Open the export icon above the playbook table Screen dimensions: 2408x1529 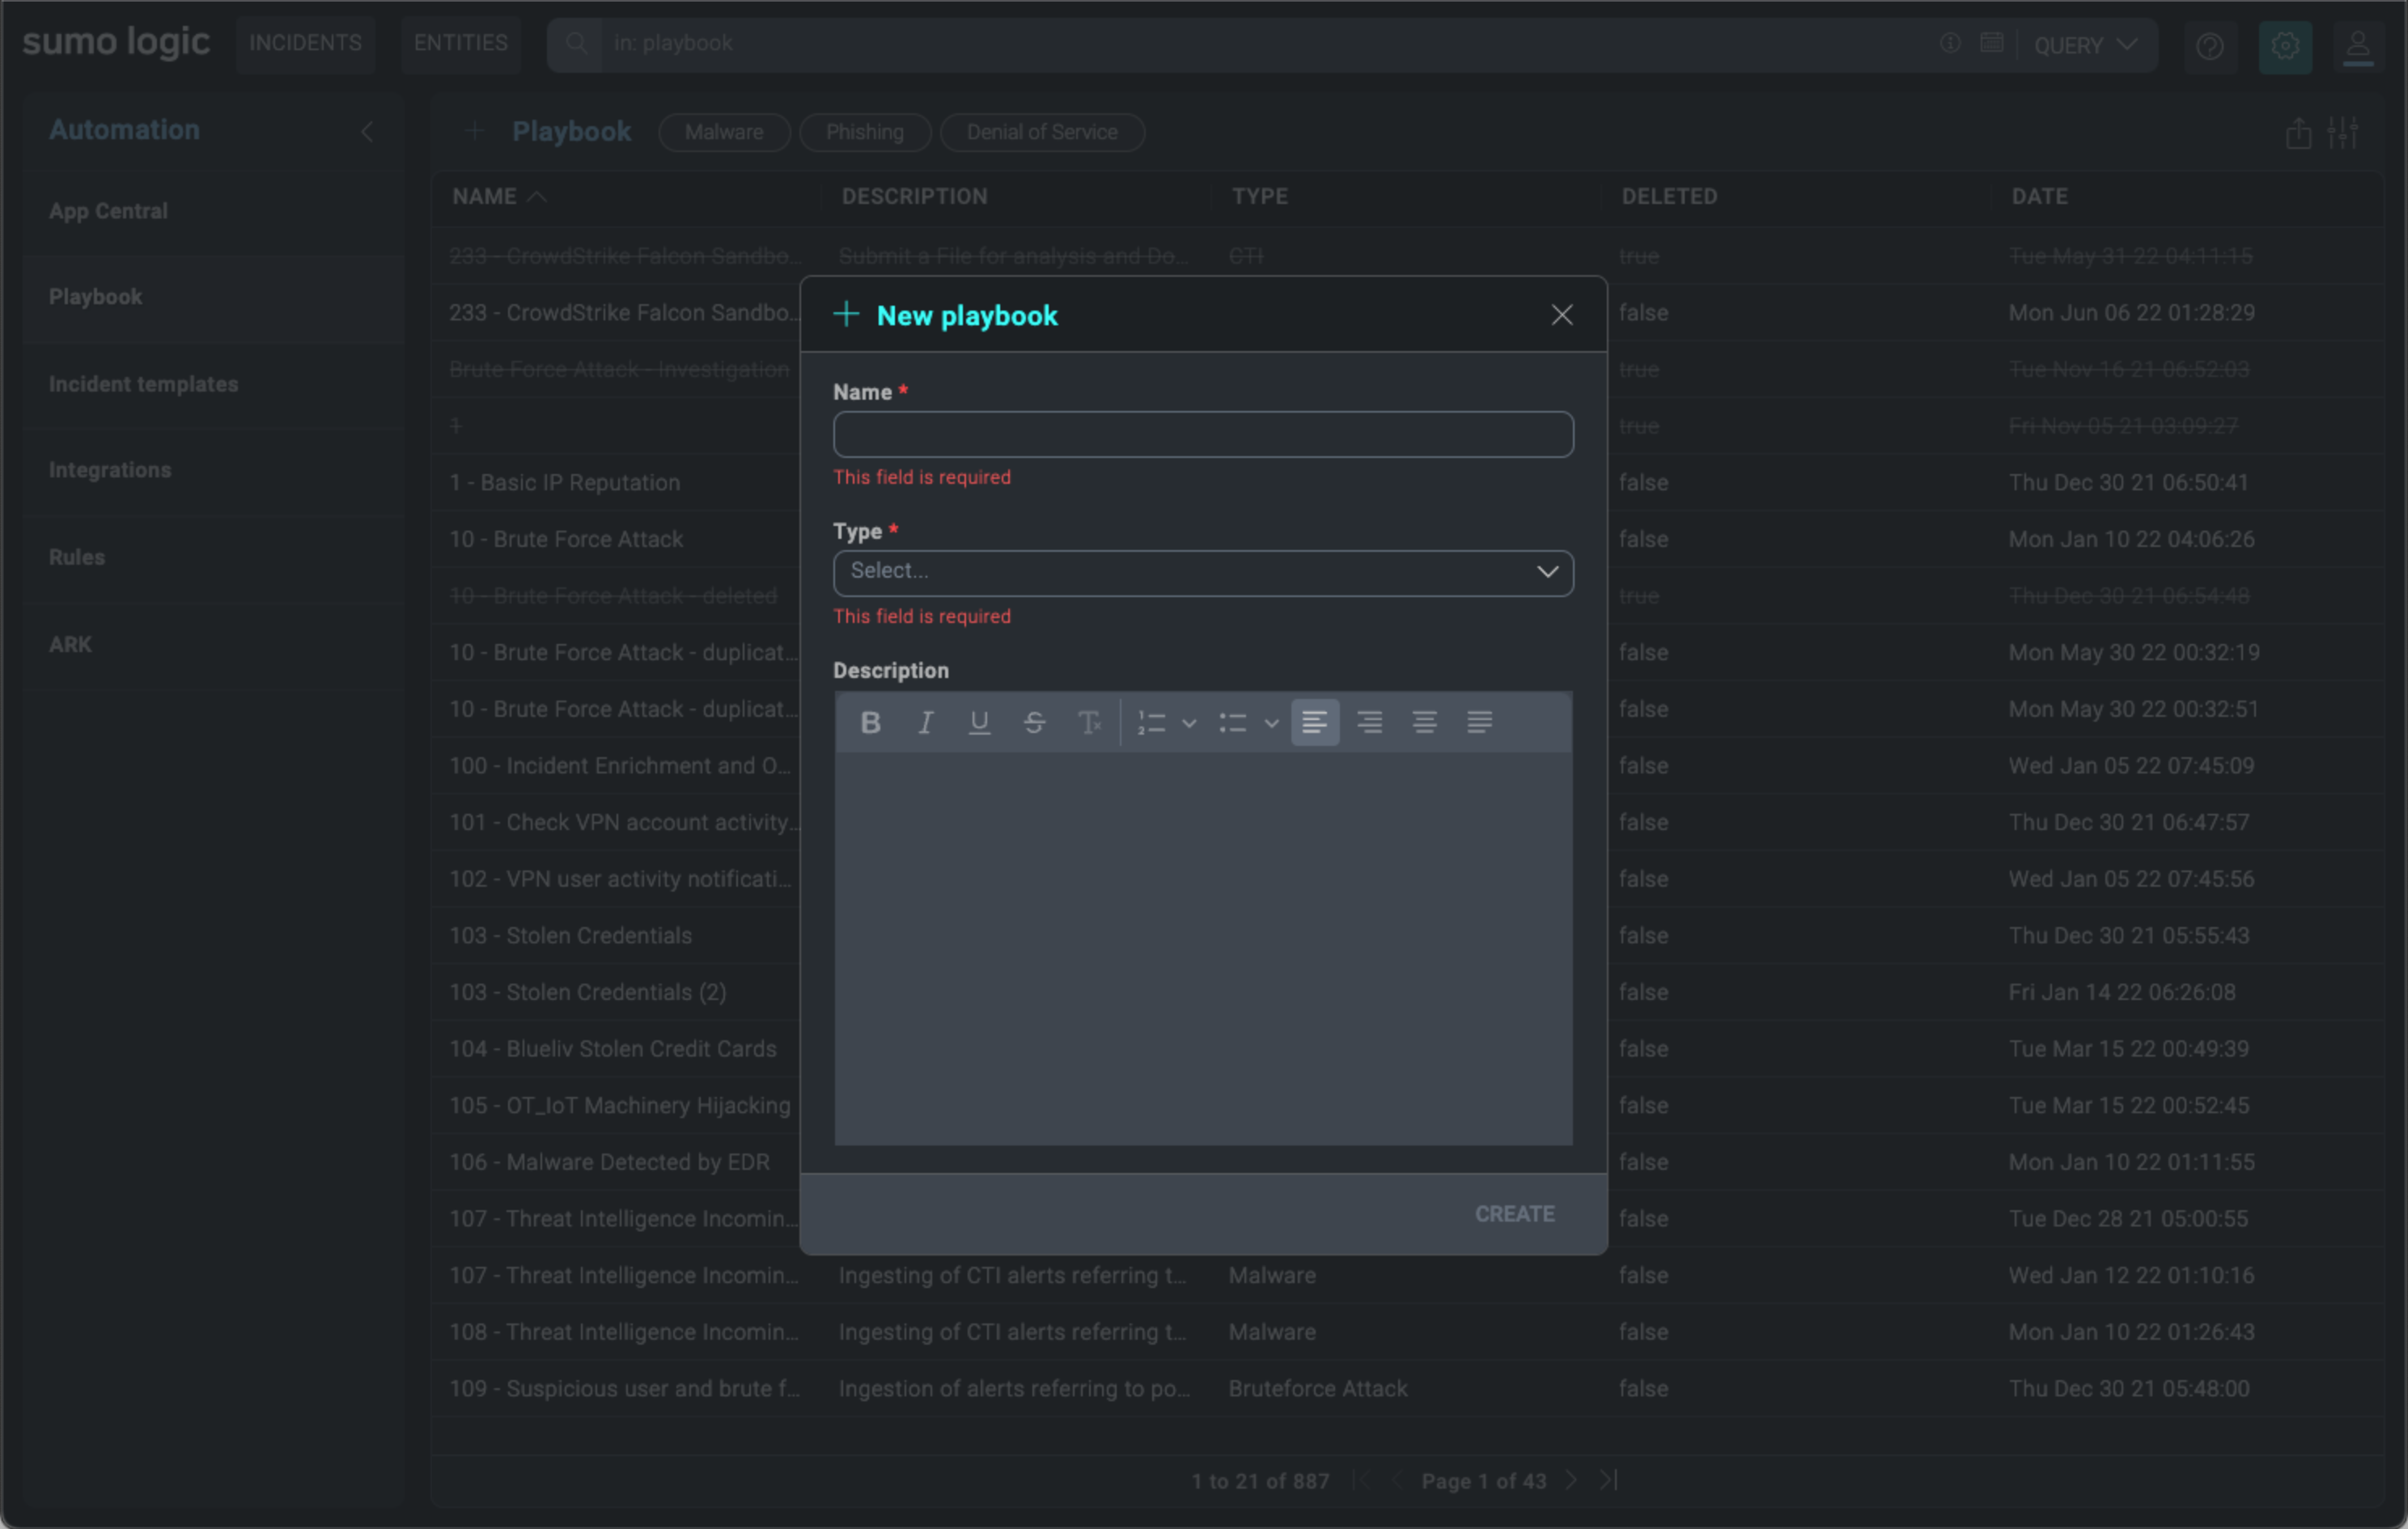(x=2298, y=132)
